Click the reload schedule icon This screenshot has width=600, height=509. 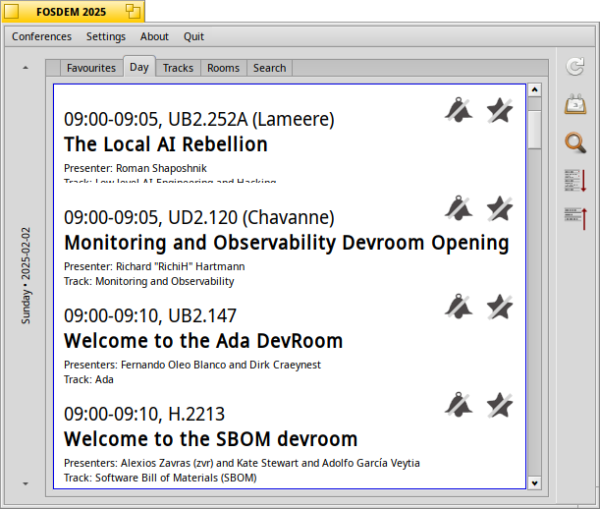tap(575, 67)
